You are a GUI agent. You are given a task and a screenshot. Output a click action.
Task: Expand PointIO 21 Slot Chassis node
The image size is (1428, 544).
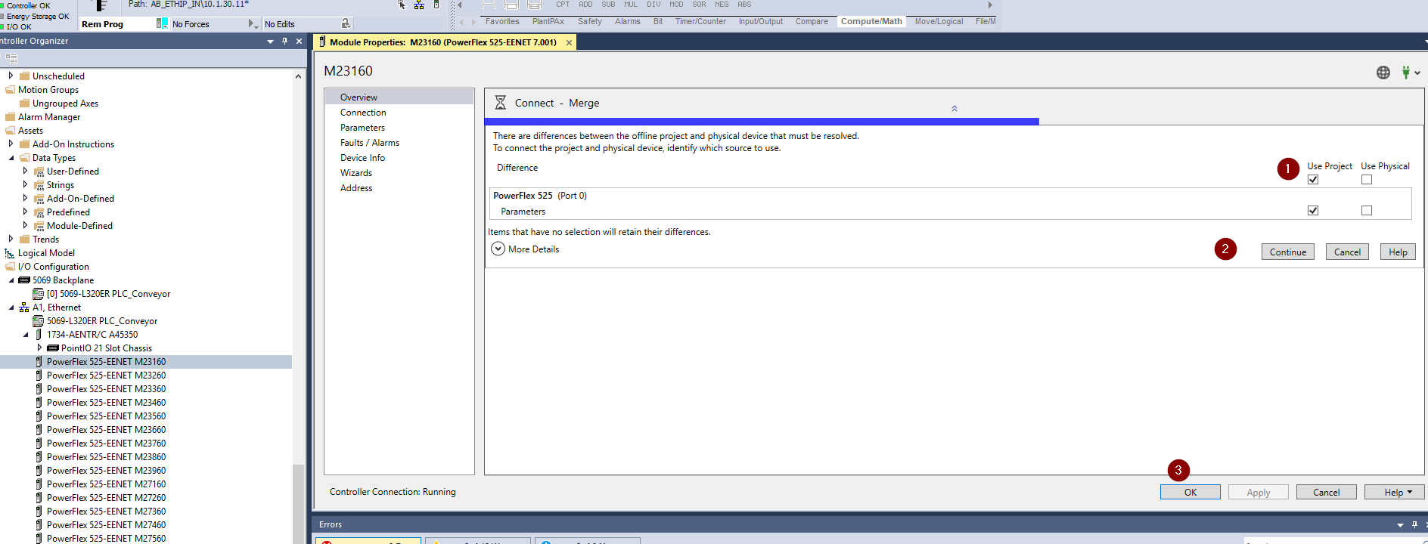39,348
